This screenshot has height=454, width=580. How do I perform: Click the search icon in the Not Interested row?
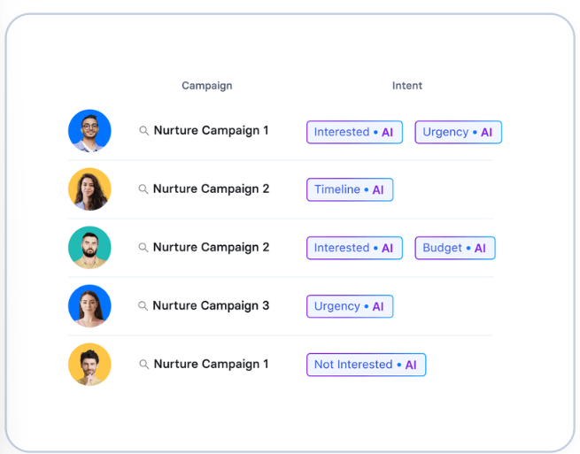tap(143, 365)
